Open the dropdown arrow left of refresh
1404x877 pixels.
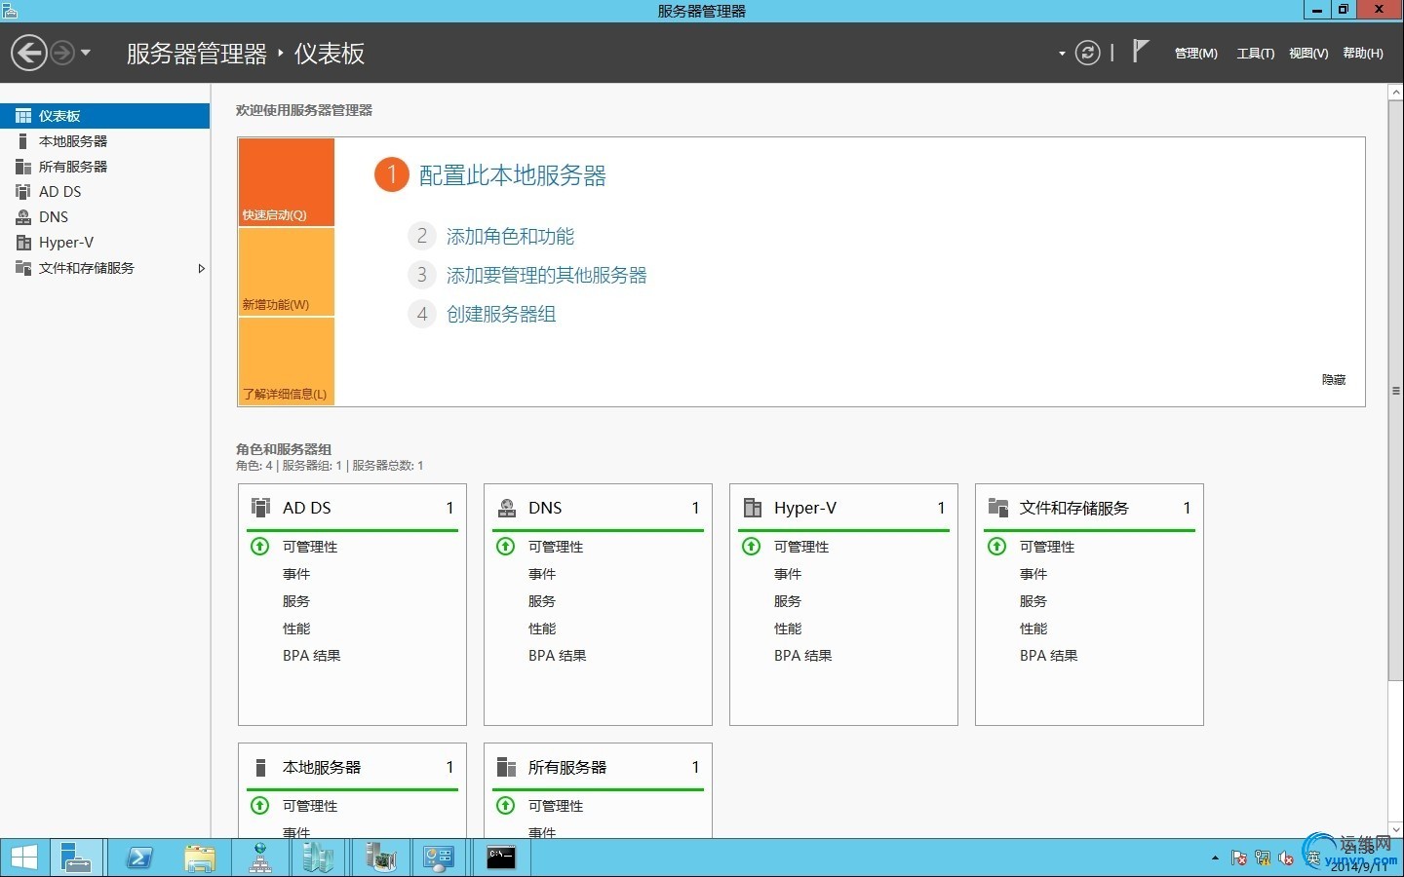(x=1062, y=54)
